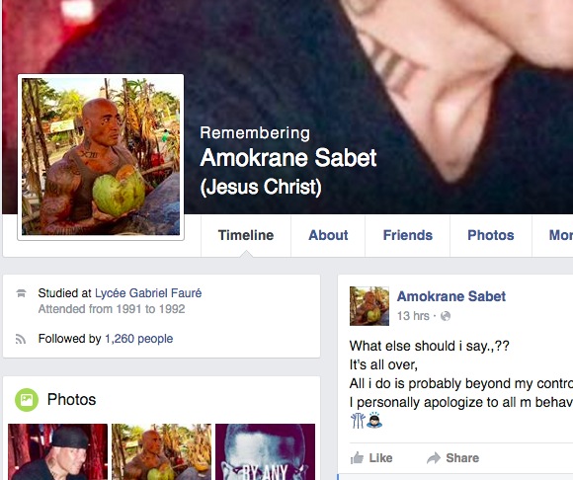Click the raised hands emoji in post
573x480 pixels.
click(357, 421)
